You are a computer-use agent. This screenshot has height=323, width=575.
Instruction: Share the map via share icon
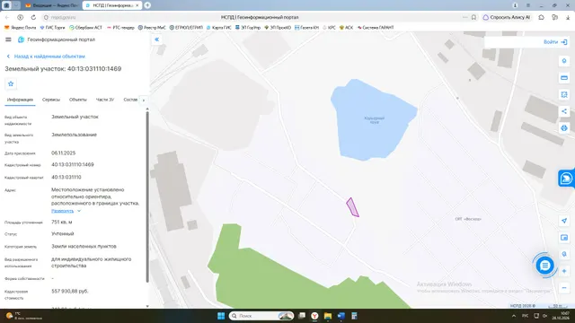click(564, 111)
